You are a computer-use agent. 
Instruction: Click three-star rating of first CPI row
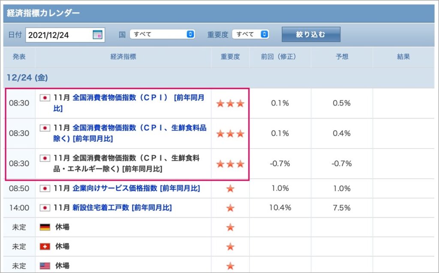[x=230, y=103]
